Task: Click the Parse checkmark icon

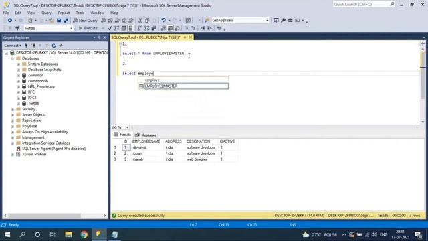Action: 110,28
